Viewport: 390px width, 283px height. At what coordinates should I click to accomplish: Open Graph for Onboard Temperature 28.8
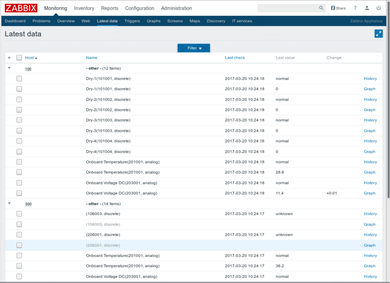point(369,173)
